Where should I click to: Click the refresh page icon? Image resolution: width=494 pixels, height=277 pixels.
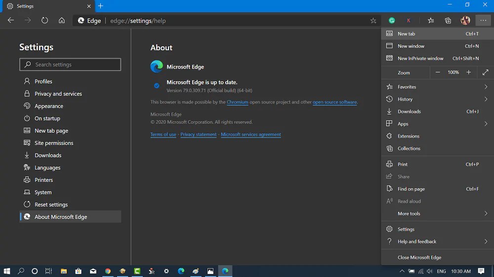tap(45, 20)
